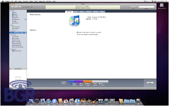Enable Sync only checked songs and videos
Viewport: 169px width, 106px height.
click(77, 34)
